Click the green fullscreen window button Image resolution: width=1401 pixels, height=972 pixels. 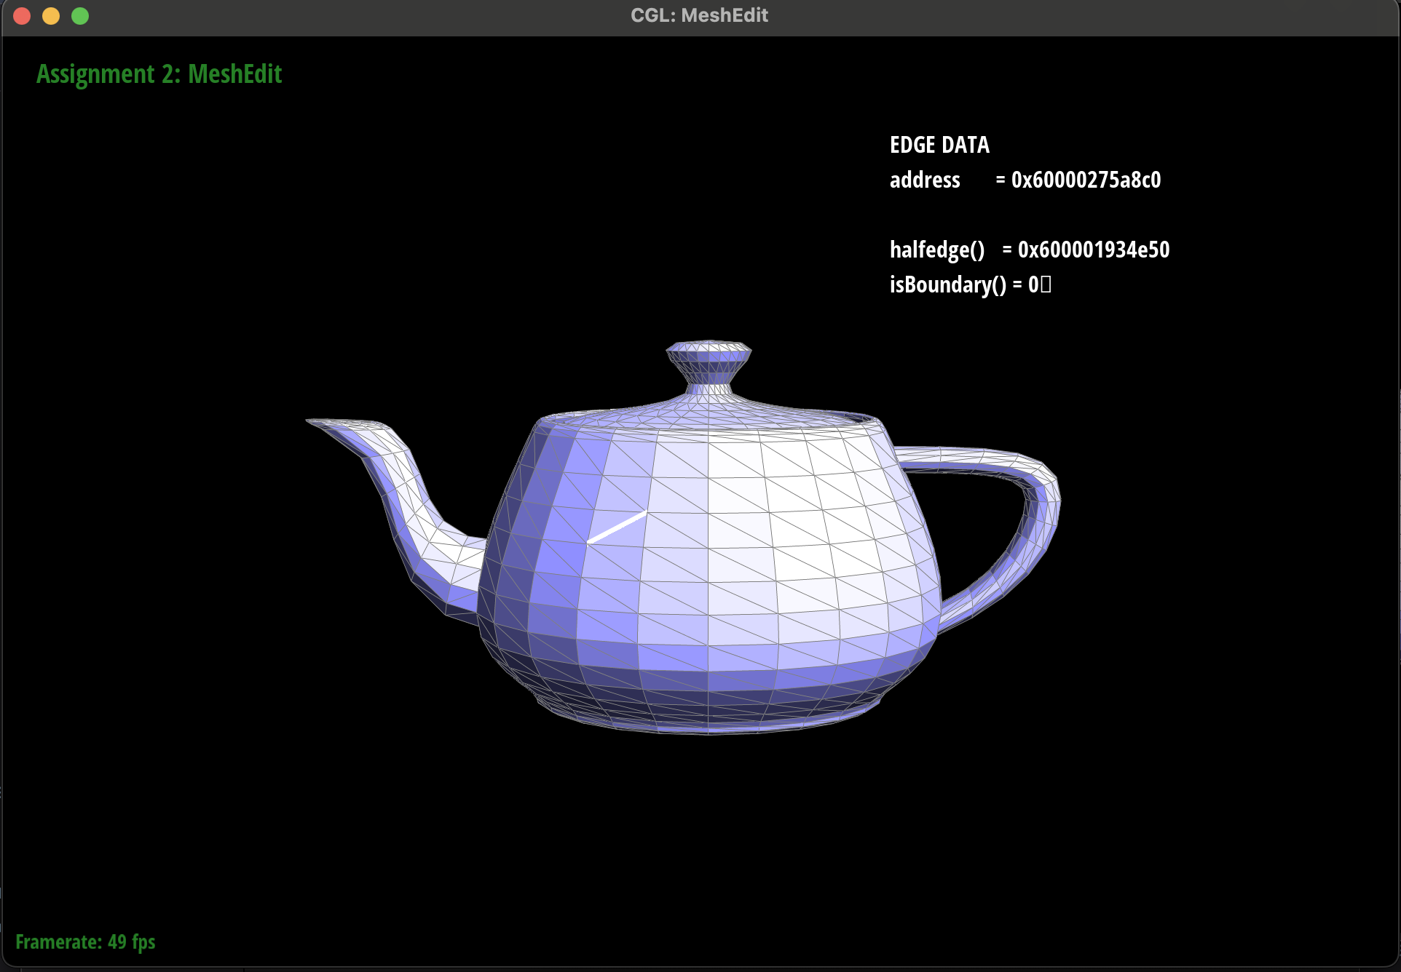point(80,16)
